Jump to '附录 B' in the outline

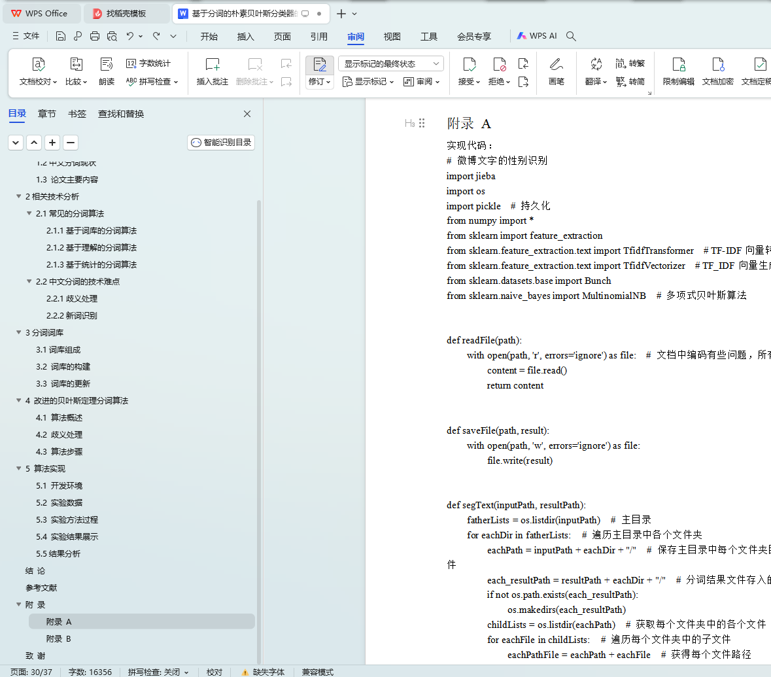tap(58, 638)
